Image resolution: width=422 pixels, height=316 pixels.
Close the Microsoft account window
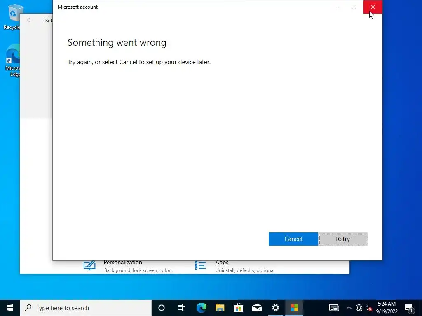[373, 7]
